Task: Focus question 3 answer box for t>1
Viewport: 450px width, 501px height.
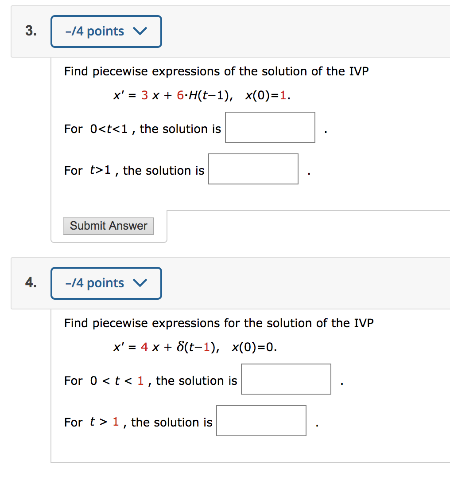Action: pyautogui.click(x=253, y=169)
